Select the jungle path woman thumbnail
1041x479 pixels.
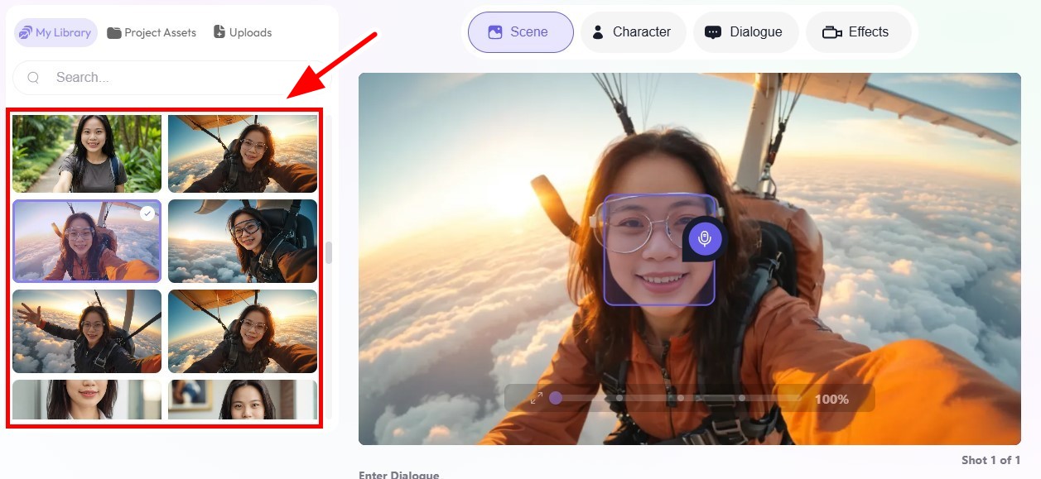coord(87,154)
